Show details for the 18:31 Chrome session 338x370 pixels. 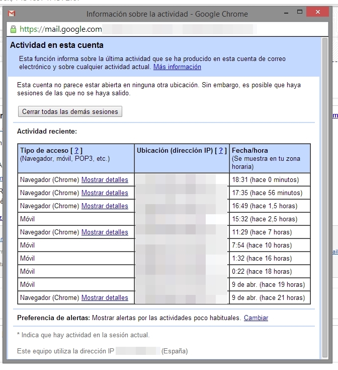click(x=105, y=180)
